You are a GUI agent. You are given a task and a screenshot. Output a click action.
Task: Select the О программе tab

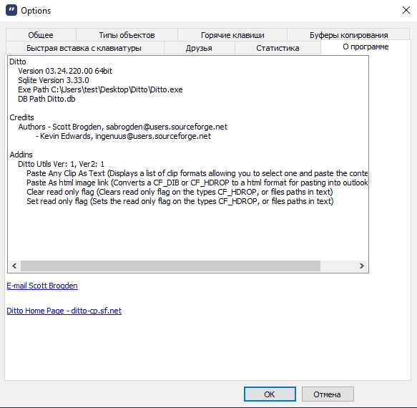pyautogui.click(x=366, y=47)
